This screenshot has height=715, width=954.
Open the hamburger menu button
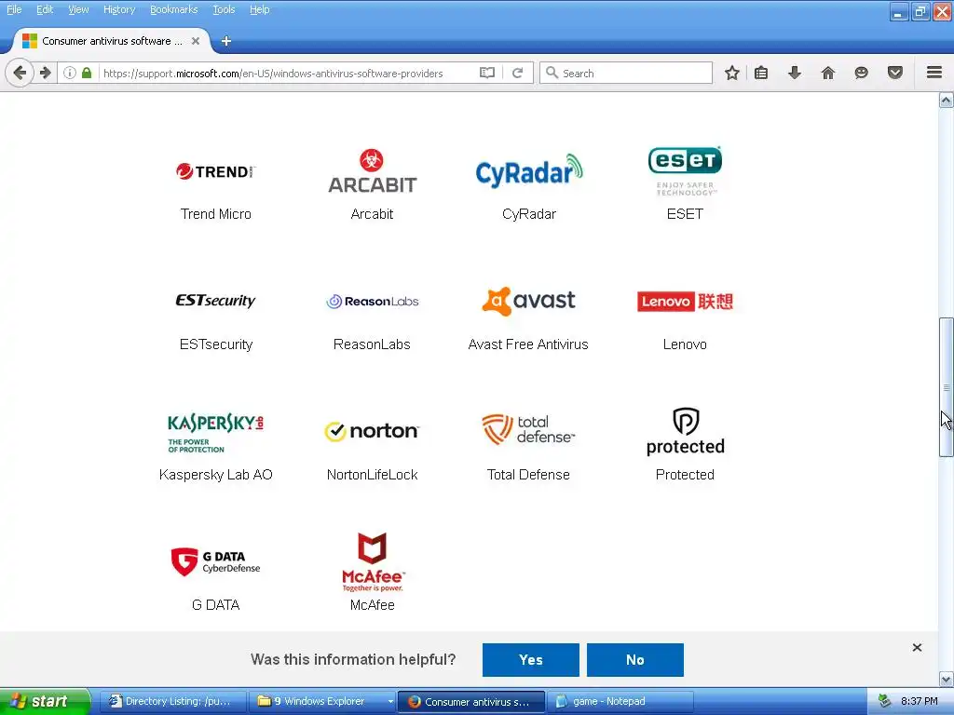934,73
